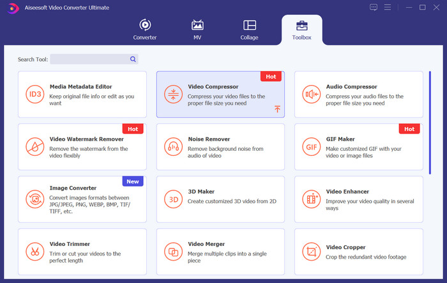This screenshot has width=447, height=283.
Task: Click 'Make customized GIF' description
Action: click(x=364, y=152)
